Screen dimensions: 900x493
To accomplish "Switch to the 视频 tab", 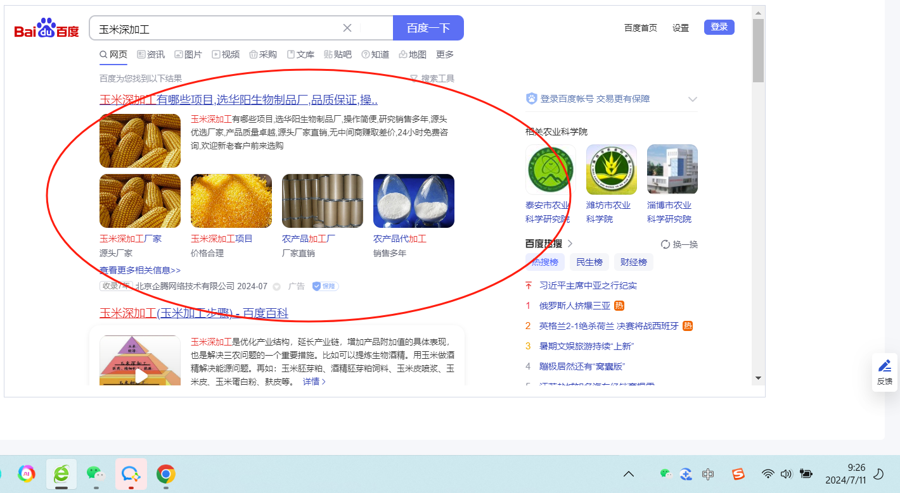I will pos(226,54).
